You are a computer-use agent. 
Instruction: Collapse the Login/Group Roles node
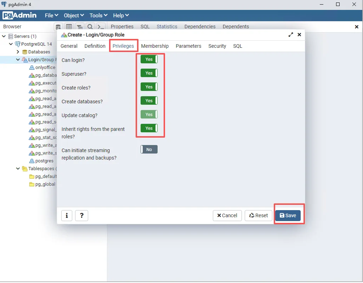pyautogui.click(x=18, y=60)
